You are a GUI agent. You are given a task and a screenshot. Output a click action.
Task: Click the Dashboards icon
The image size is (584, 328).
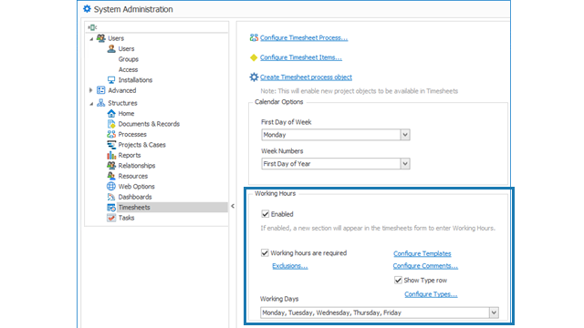(111, 197)
